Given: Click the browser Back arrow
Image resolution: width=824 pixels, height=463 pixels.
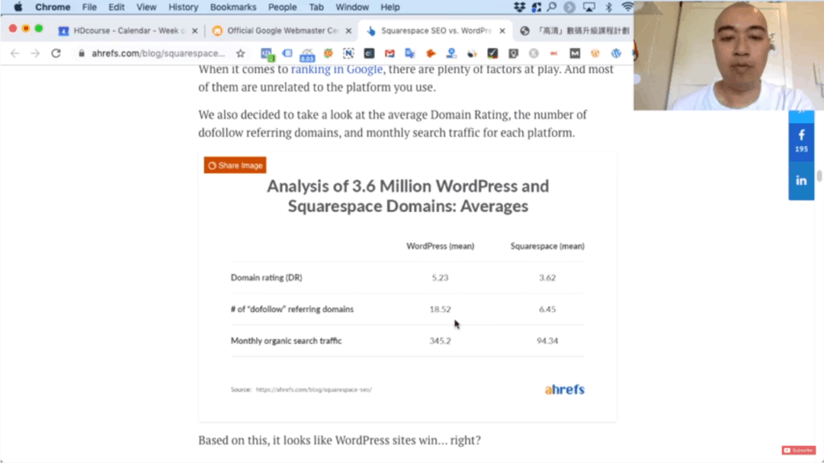Looking at the screenshot, I should click(x=14, y=53).
